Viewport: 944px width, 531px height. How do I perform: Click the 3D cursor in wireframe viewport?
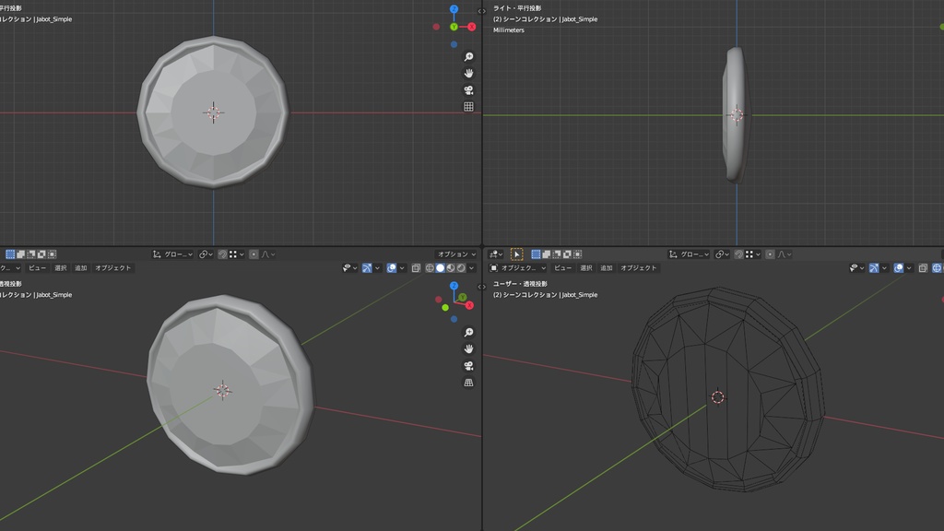click(x=717, y=397)
